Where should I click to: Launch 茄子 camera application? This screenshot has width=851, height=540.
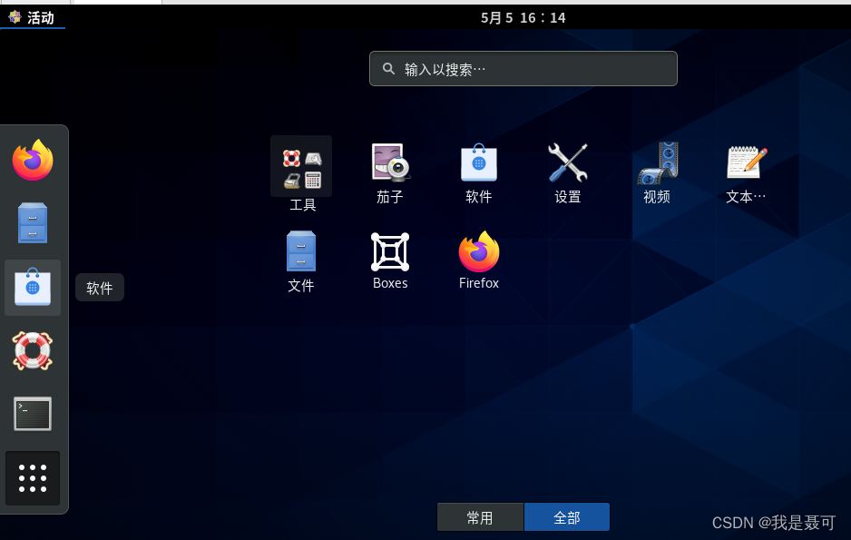click(x=389, y=163)
